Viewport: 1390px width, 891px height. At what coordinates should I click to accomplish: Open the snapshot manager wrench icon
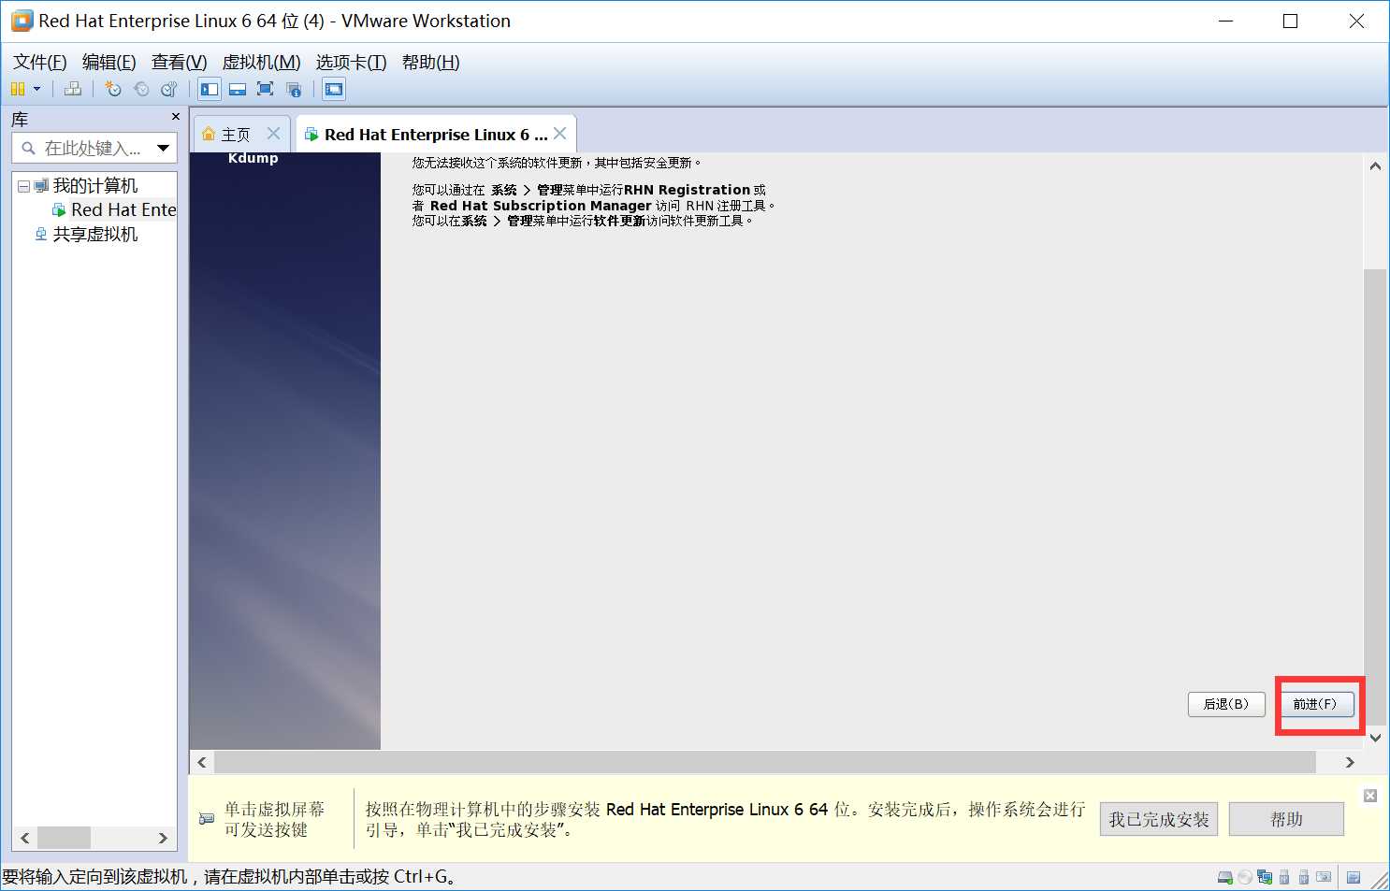169,89
